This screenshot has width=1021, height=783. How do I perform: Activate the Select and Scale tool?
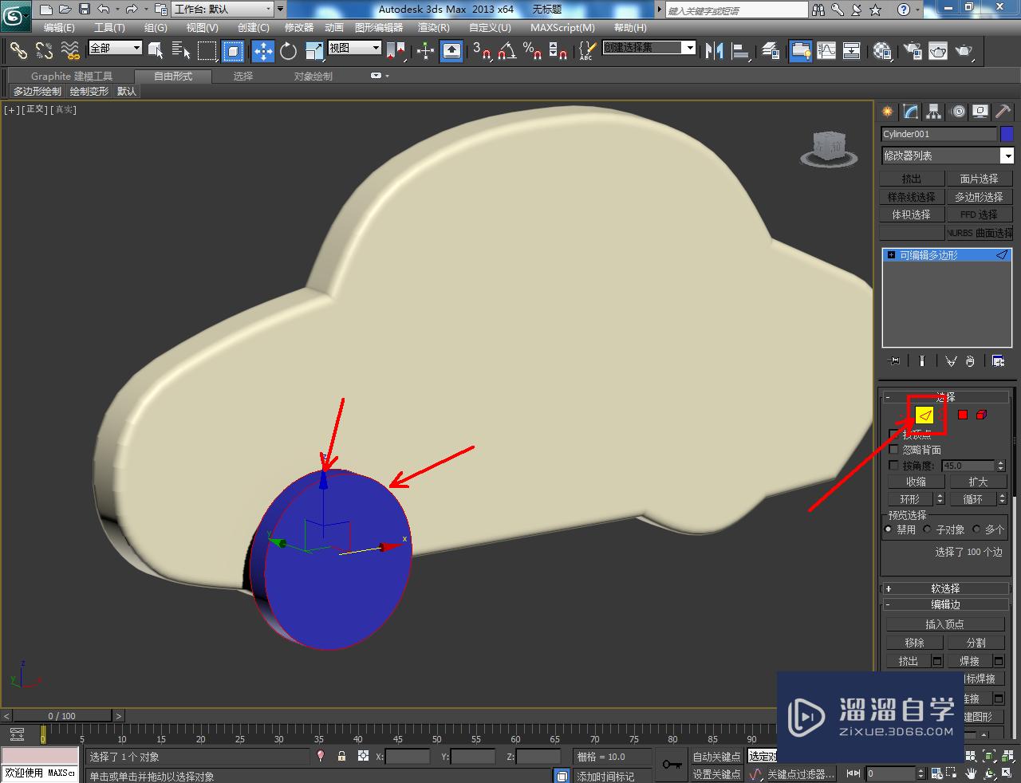(314, 51)
